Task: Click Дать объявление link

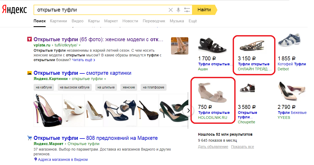Action: 213,147
